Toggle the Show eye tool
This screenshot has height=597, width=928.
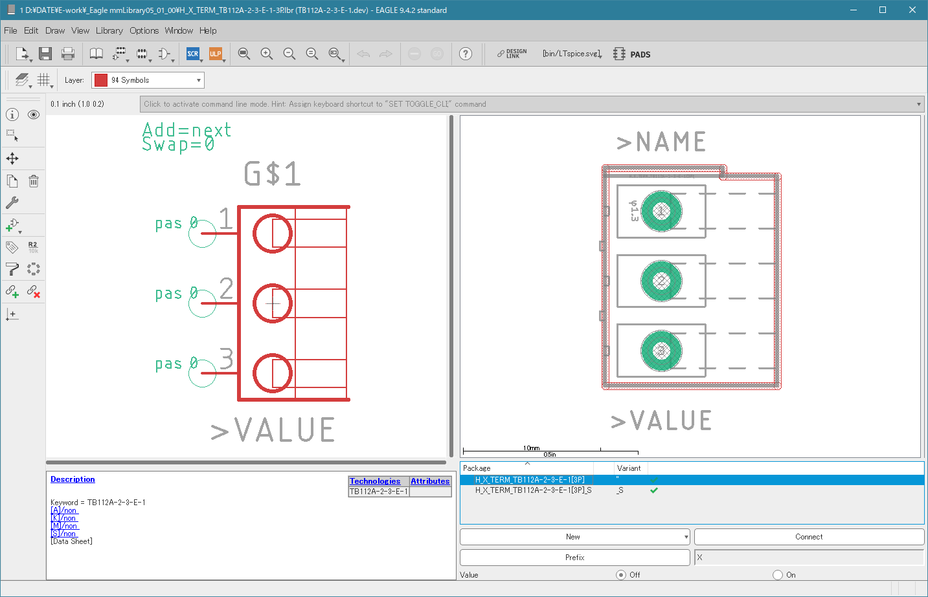(x=34, y=114)
